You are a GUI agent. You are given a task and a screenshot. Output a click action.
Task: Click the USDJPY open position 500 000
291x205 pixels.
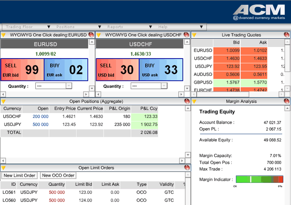pos(40,124)
